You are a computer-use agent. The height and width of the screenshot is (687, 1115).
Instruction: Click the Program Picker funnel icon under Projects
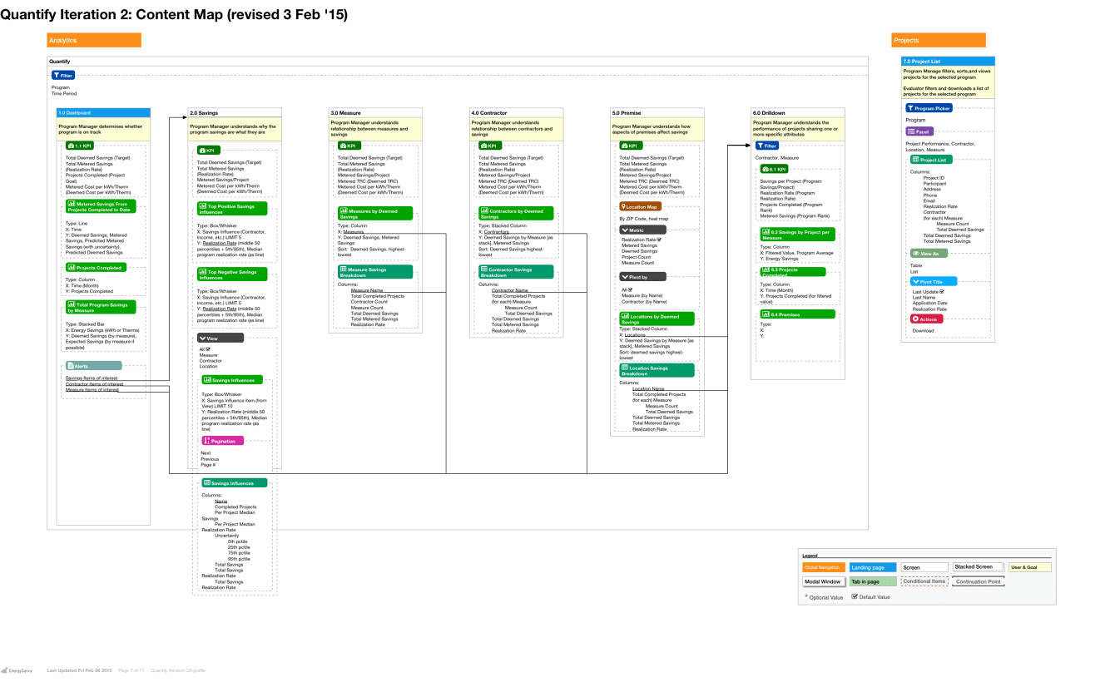(x=909, y=107)
